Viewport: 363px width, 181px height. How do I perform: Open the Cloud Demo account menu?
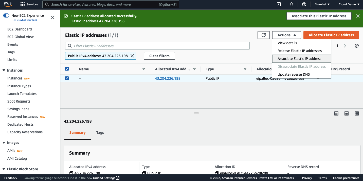coord(349,4)
